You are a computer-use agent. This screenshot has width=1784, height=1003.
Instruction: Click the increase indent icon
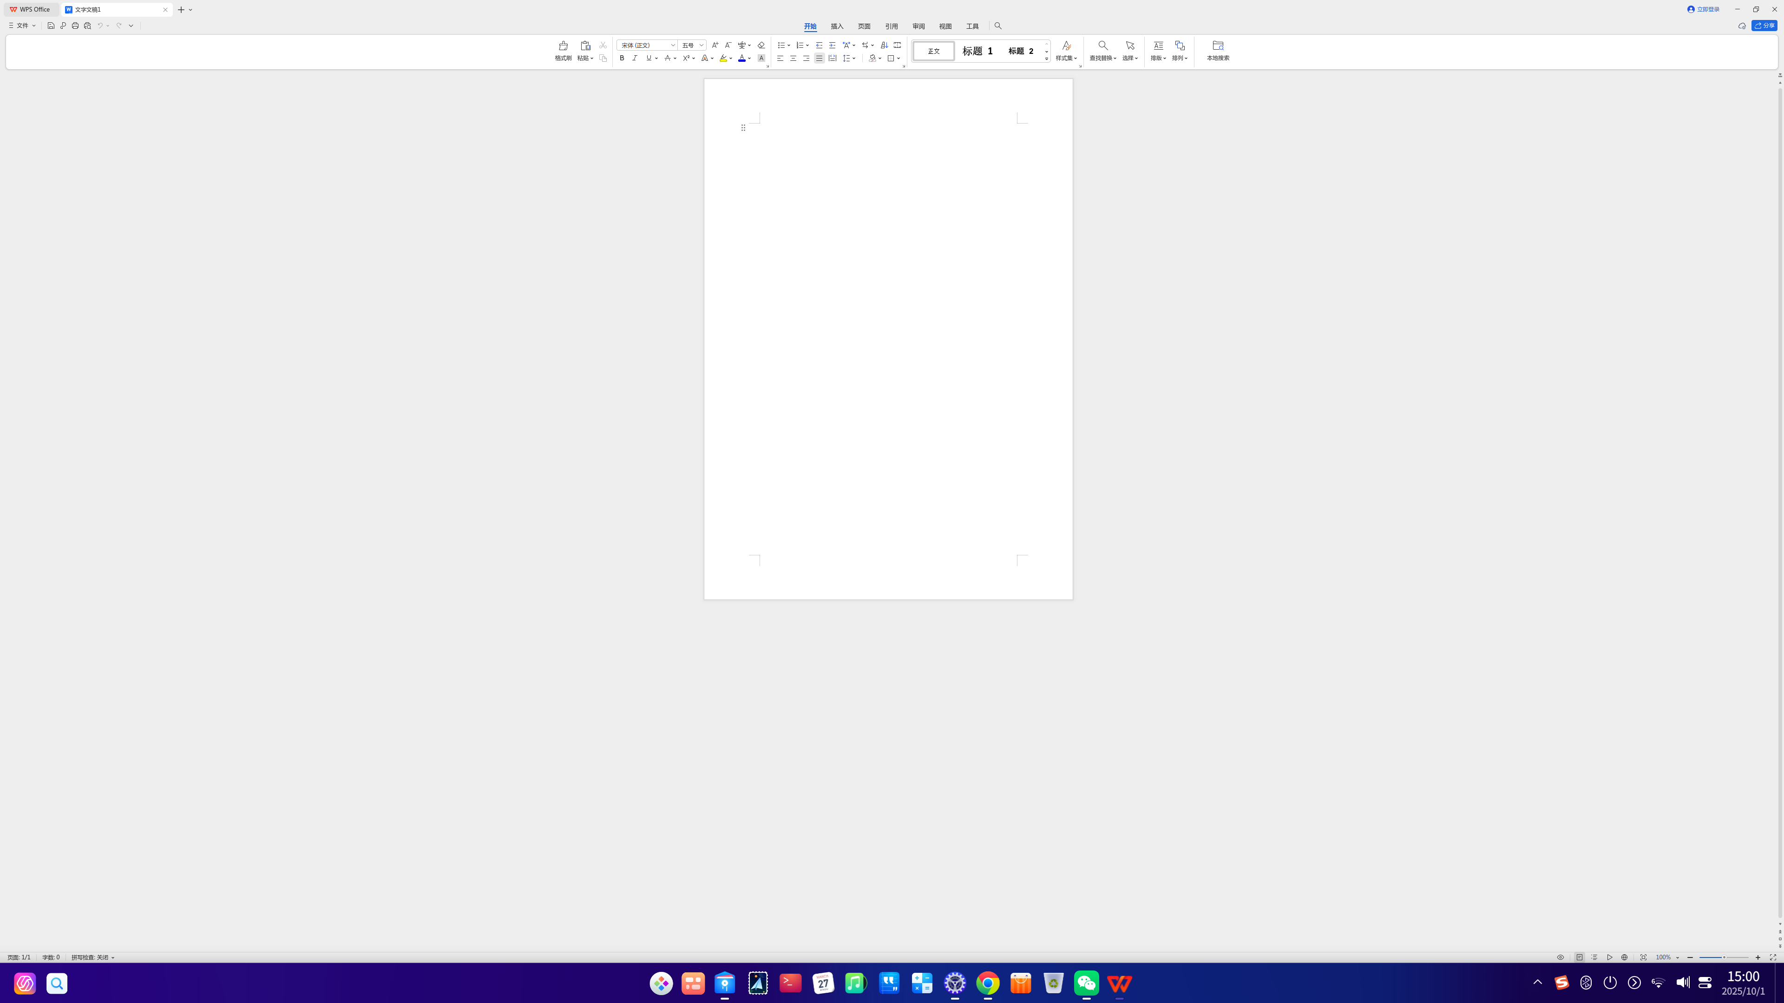click(x=833, y=45)
